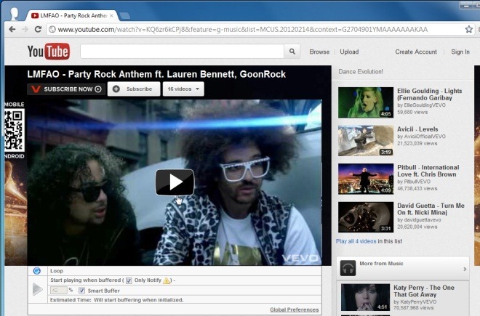The image size is (480, 316).
Task: Click the globe icon in address bar
Action: point(52,29)
